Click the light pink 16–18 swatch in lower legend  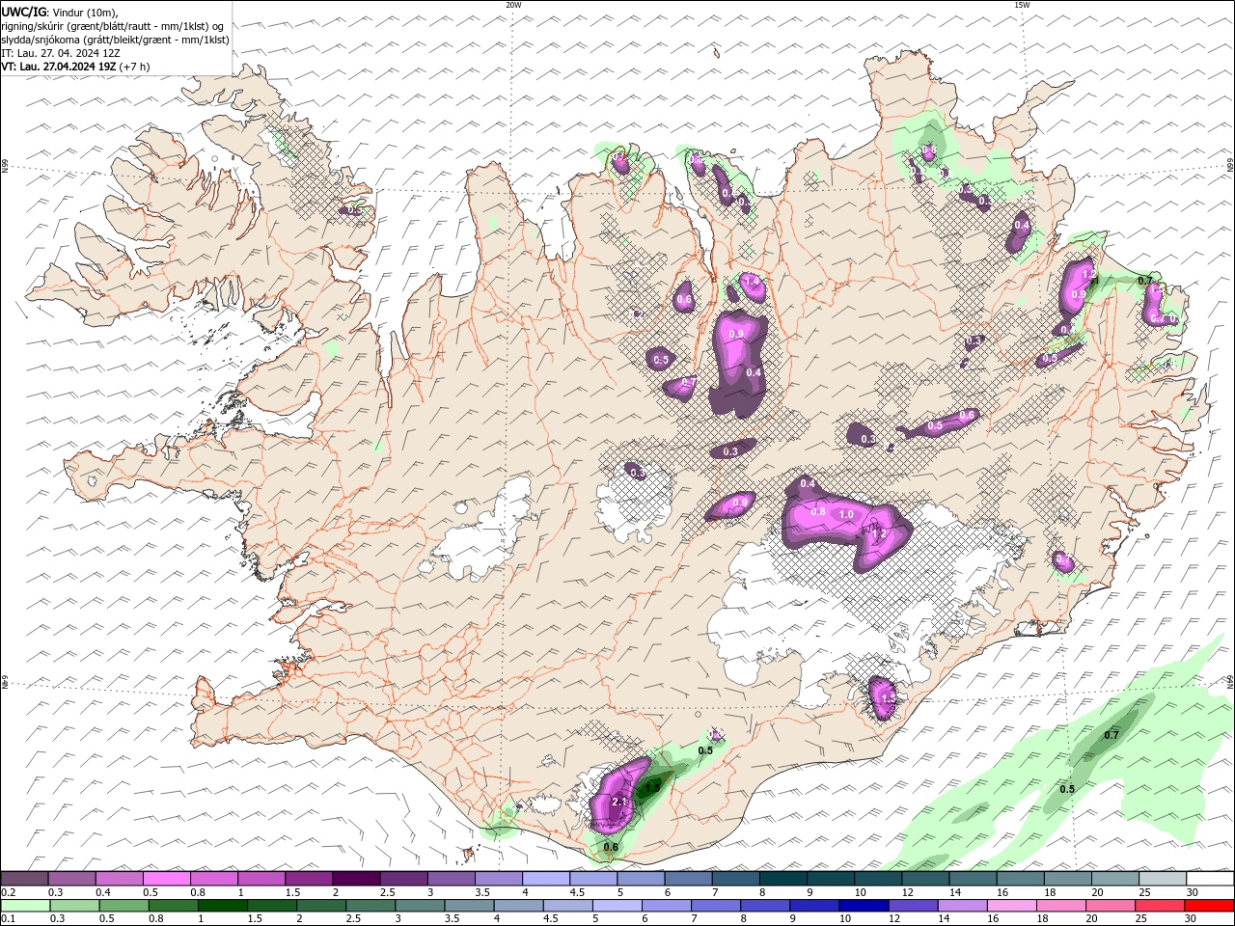pyautogui.click(x=1010, y=906)
